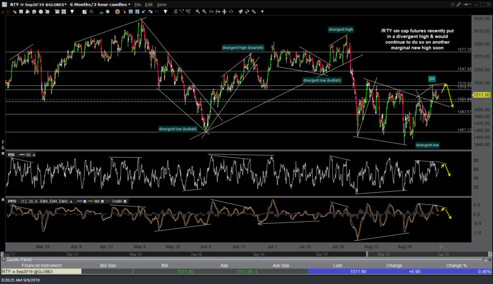The height and width of the screenshot is (284, 493).
Task: Click the green dollar circle icon
Action: pyautogui.click(x=107, y=12)
